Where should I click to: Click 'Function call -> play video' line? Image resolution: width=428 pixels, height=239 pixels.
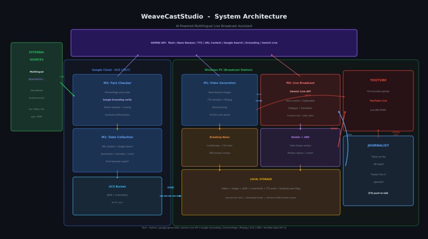300,116
